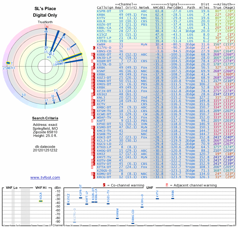The width and height of the screenshot is (238, 228).
Task: Click the co-channel icon beside K17FU-D
Action: pos(94,48)
